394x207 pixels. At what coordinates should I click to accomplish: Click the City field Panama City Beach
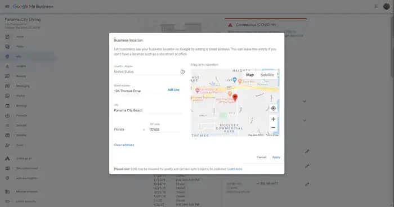(148, 110)
